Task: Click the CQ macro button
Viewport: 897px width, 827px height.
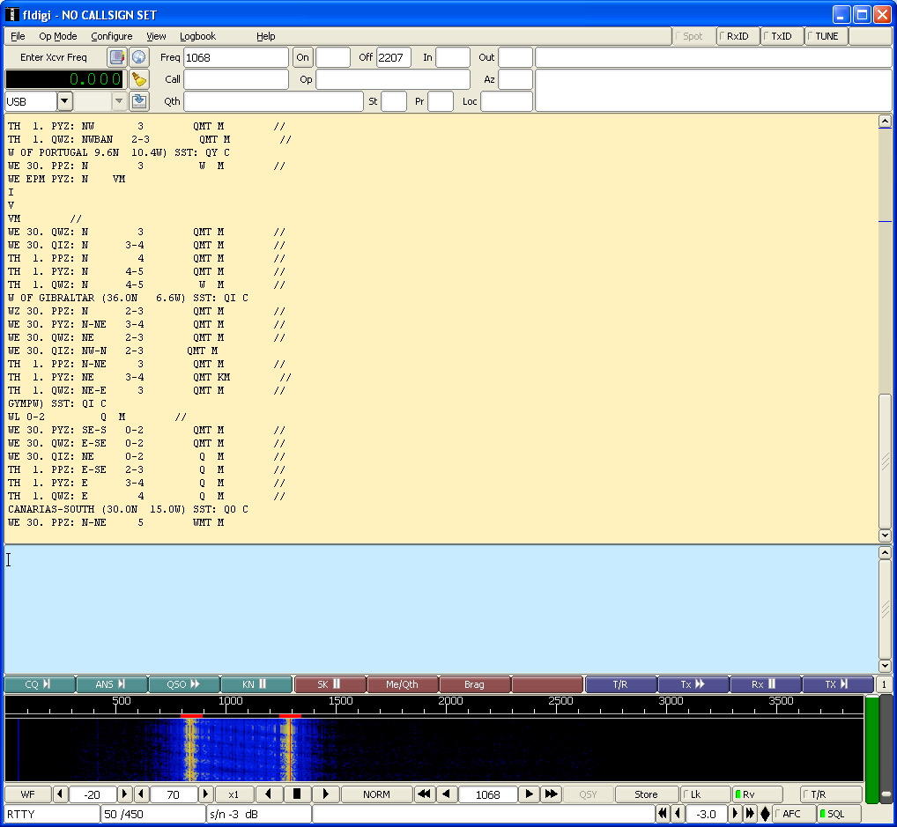Action: point(40,684)
